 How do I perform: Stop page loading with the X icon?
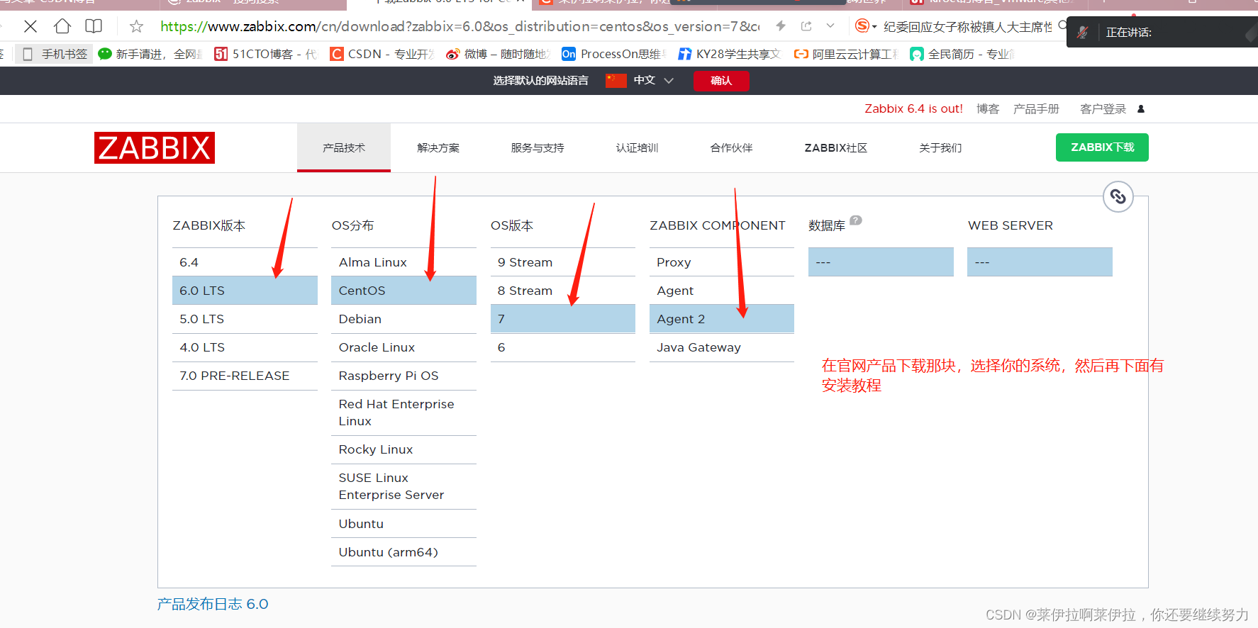30,27
